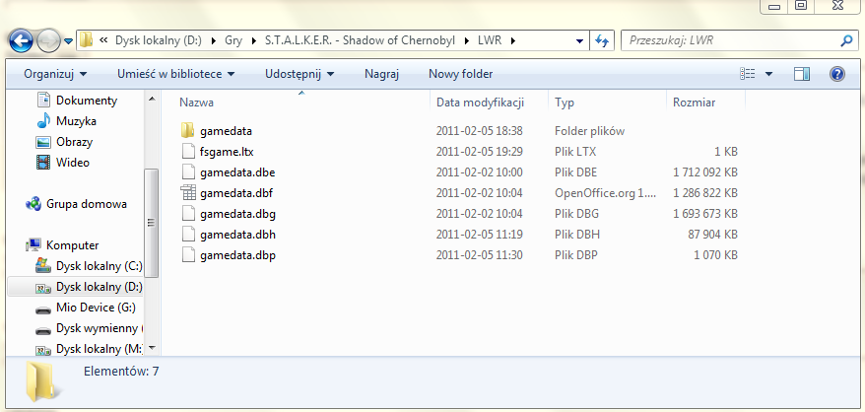Expand subfolders arrow after LWR breadcrumb
The width and height of the screenshot is (865, 412).
point(513,40)
